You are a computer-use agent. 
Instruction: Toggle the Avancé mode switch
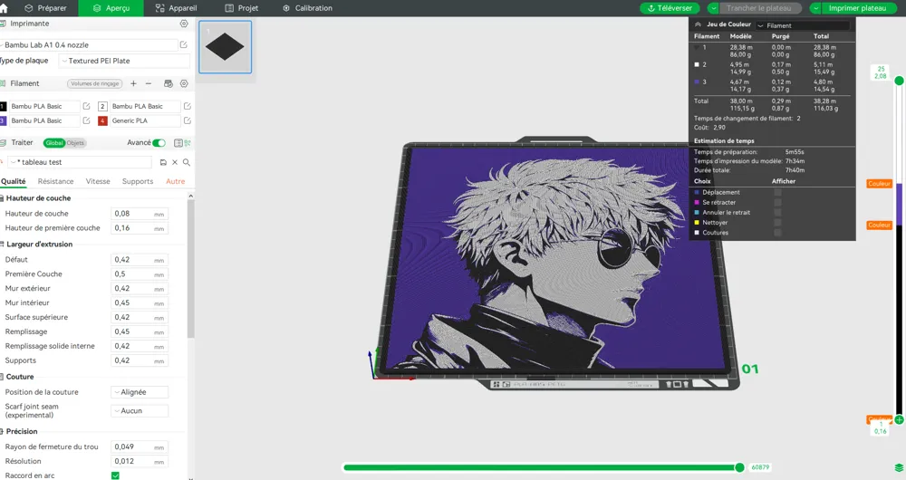pyautogui.click(x=159, y=143)
